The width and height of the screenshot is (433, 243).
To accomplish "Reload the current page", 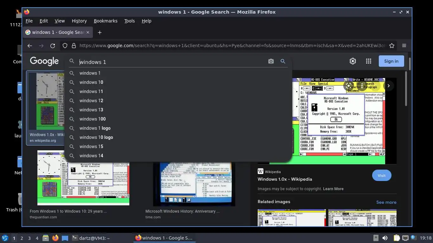I will click(x=53, y=46).
